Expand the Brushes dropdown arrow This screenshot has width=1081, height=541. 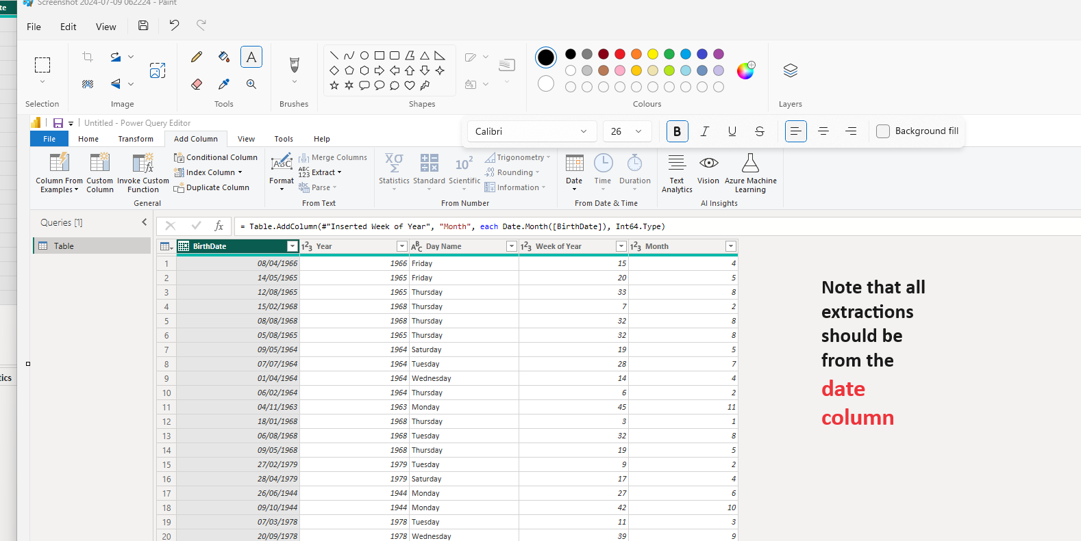(295, 82)
